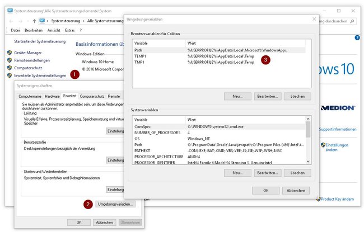Click Einstellungen button under Benutzerprofile

click(x=115, y=160)
